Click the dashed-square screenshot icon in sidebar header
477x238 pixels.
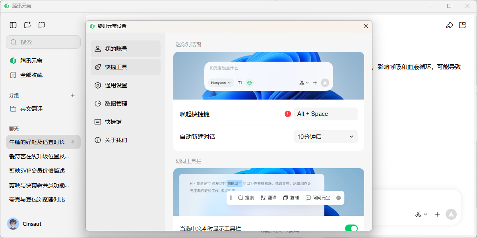pyautogui.click(x=42, y=25)
